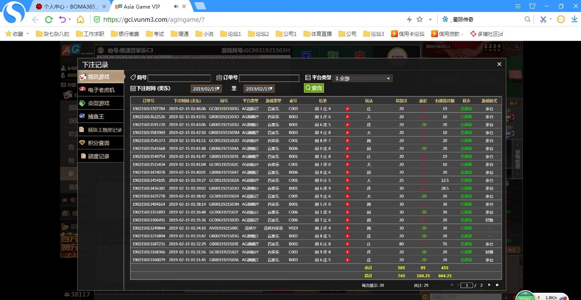Click the magnifier search icon
Image resolution: width=581 pixels, height=300 pixels.
(x=528, y=20)
